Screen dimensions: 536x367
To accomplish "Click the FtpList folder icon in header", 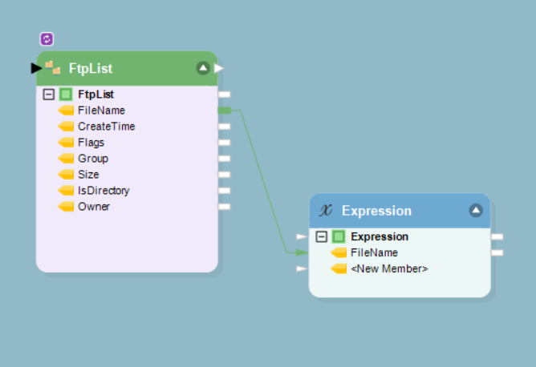I will click(x=52, y=68).
